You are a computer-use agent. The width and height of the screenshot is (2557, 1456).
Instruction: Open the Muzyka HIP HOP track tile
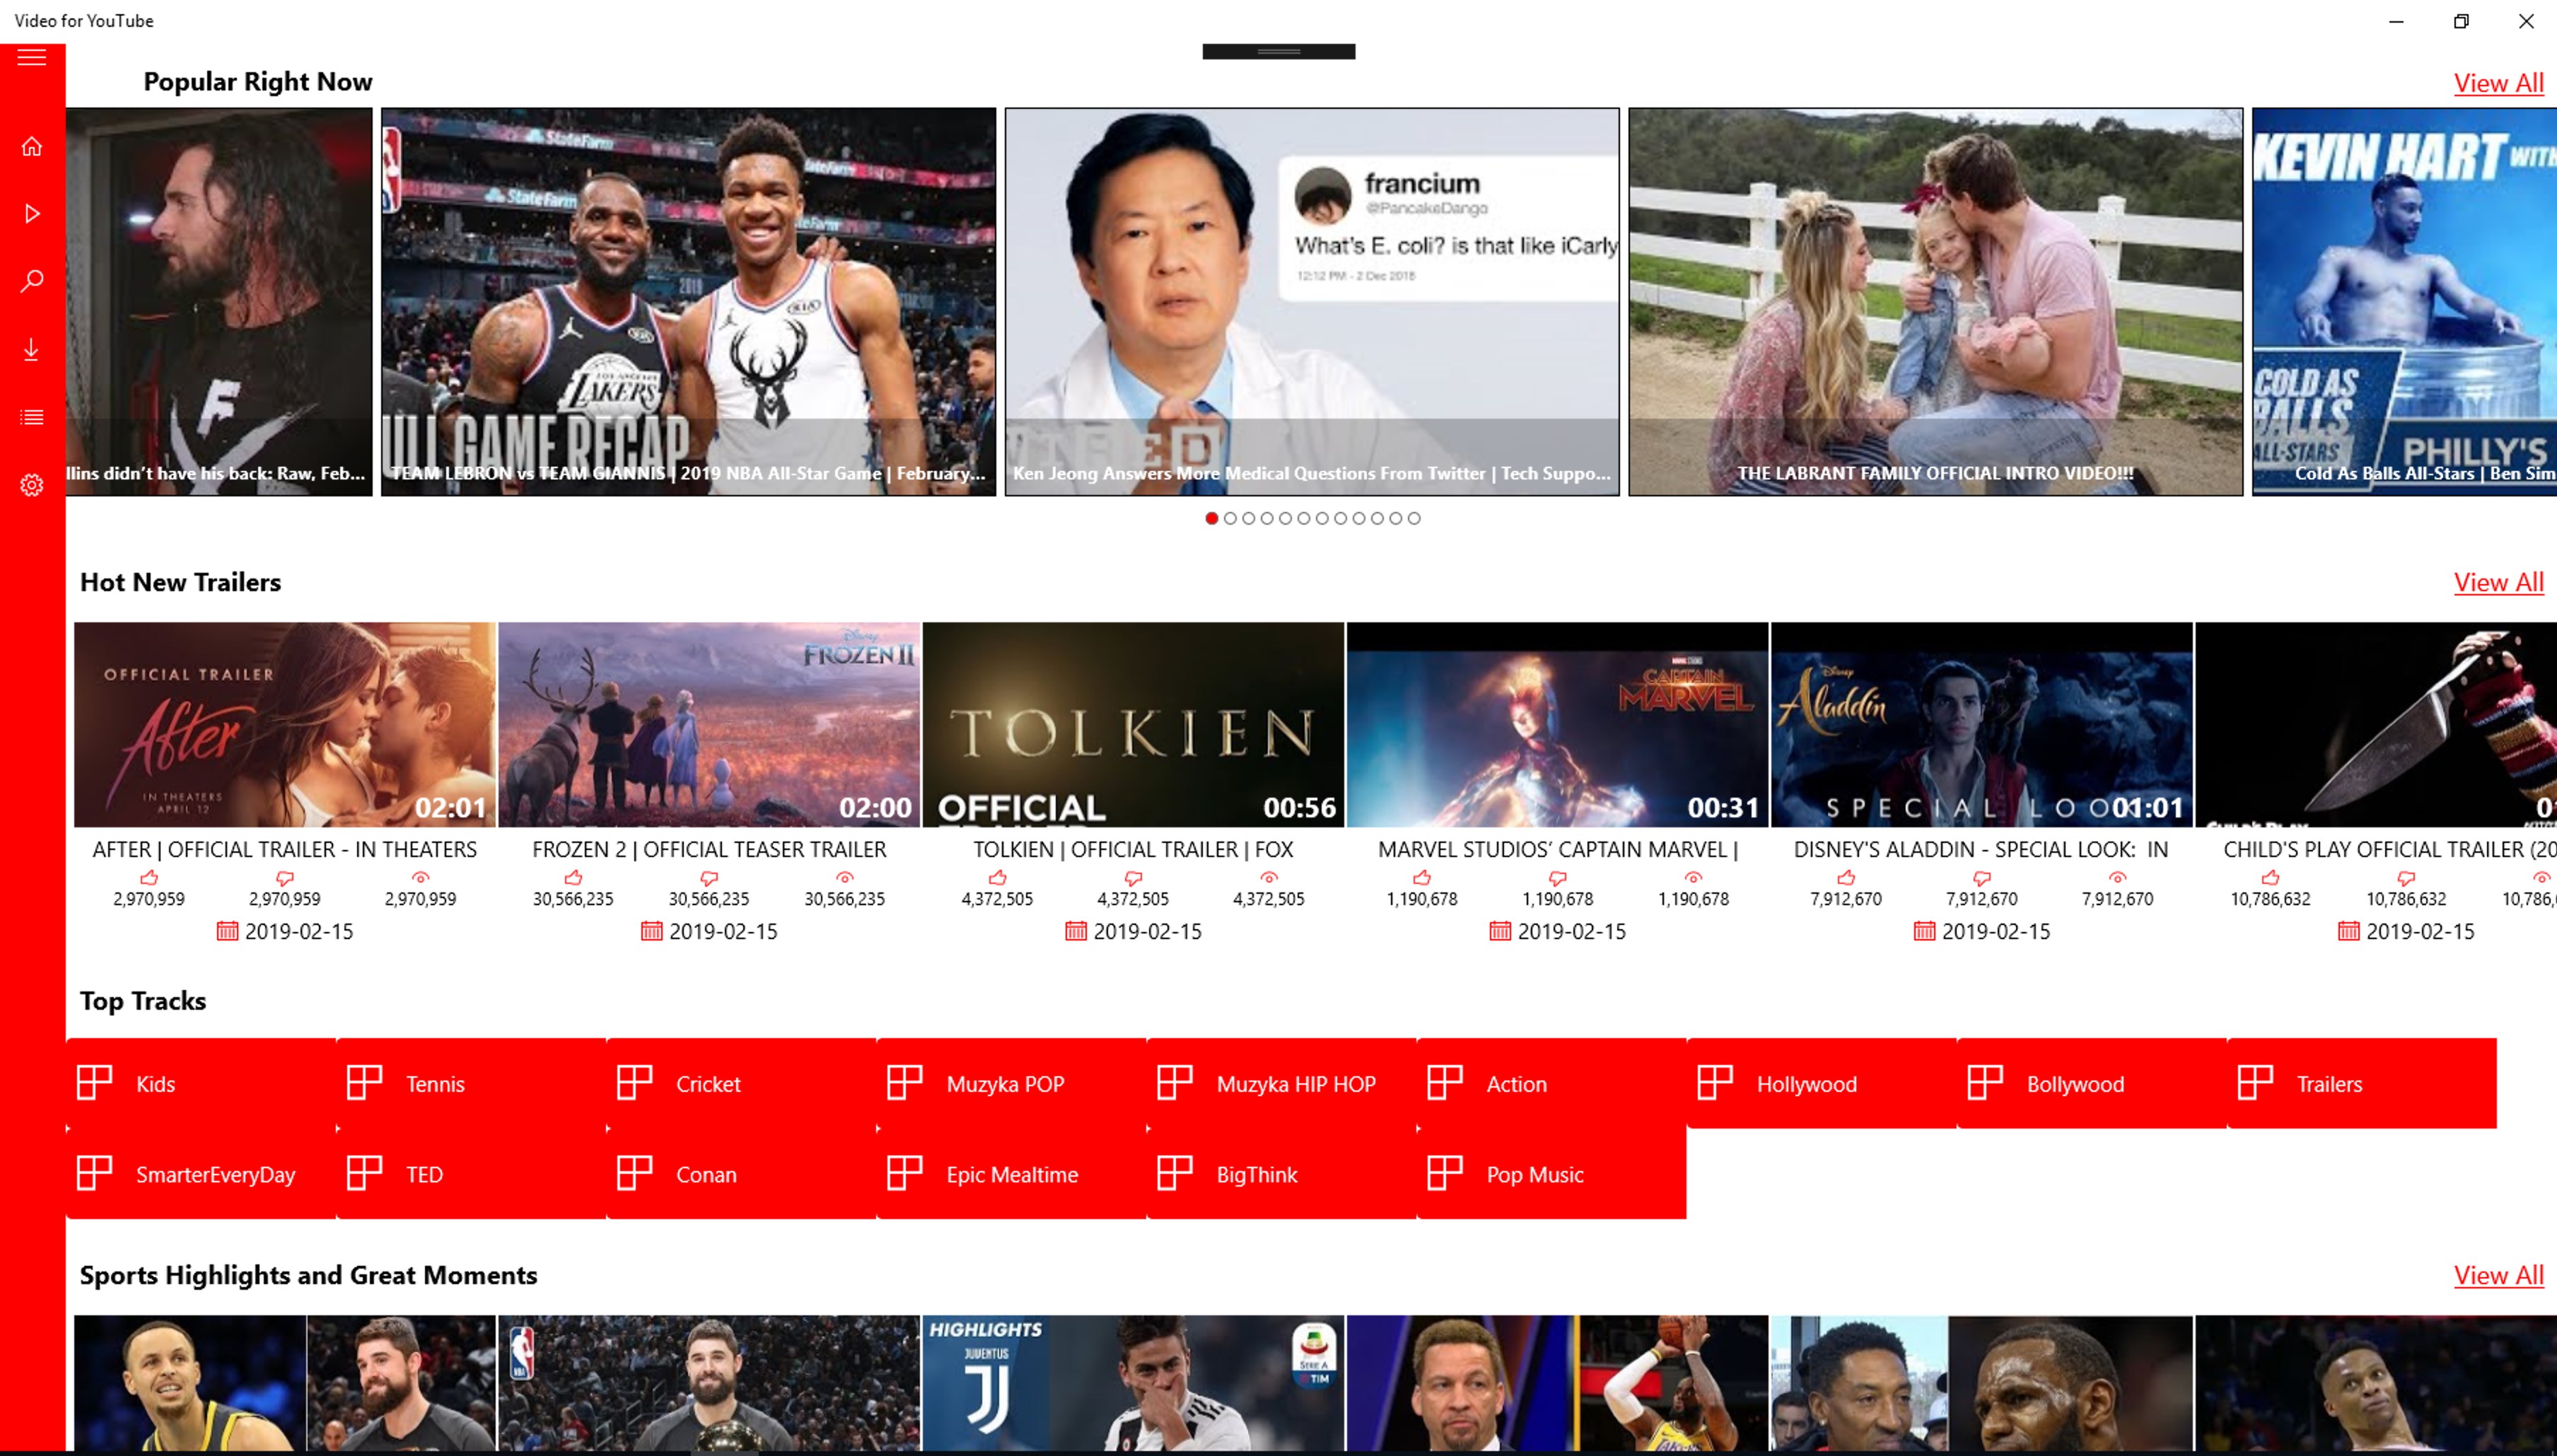(x=1281, y=1084)
